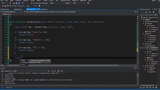The image size is (160, 90).
Task: Open the BUILD menu
Action: [x=33, y=0]
